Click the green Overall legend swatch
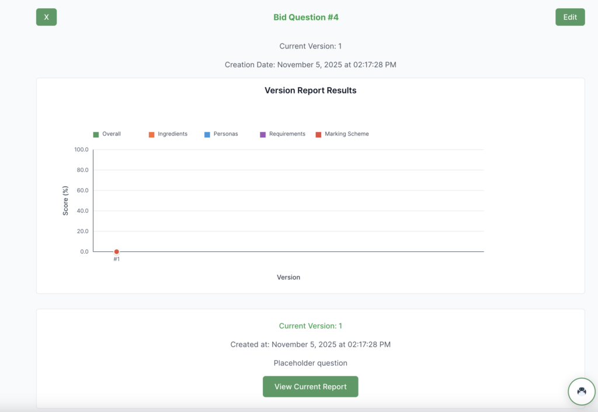 coord(96,134)
